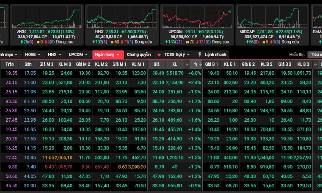Click the +6.0% change cell in first row
The height and width of the screenshot is (193, 322).
click(194, 73)
